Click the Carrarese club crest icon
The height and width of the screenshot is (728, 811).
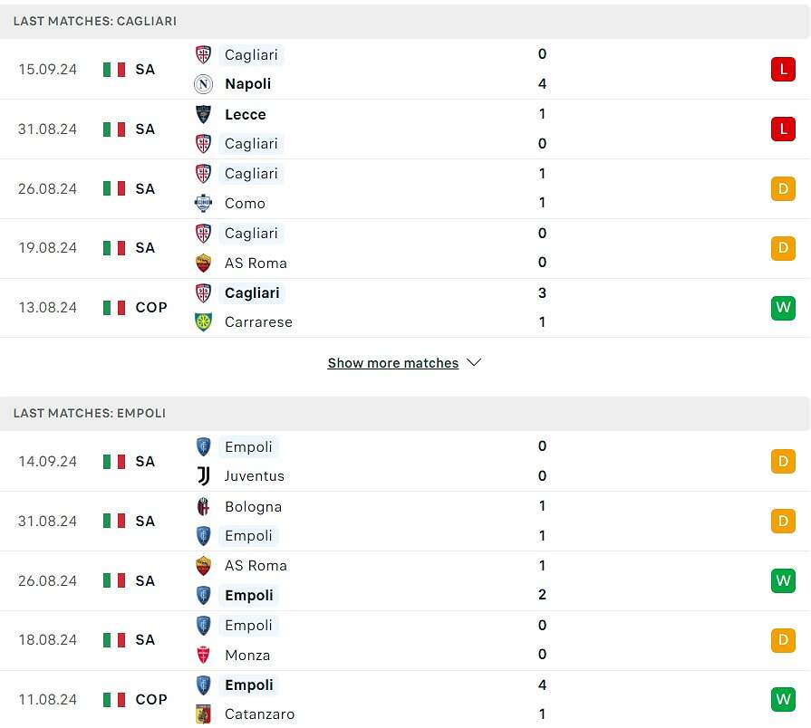(203, 321)
